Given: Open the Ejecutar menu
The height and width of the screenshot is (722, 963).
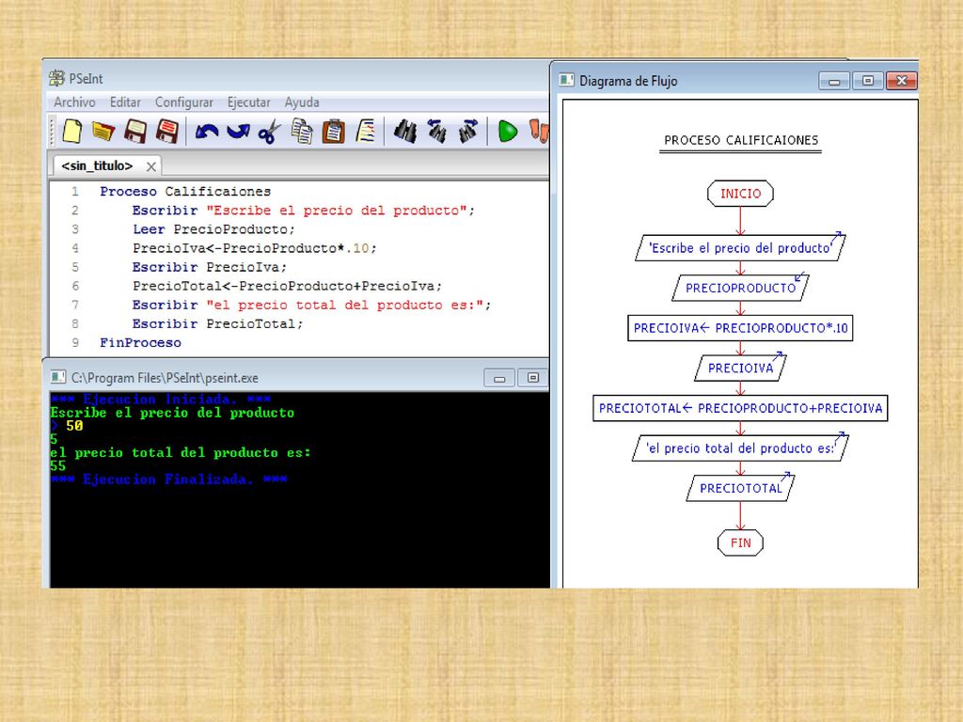Looking at the screenshot, I should click(248, 102).
